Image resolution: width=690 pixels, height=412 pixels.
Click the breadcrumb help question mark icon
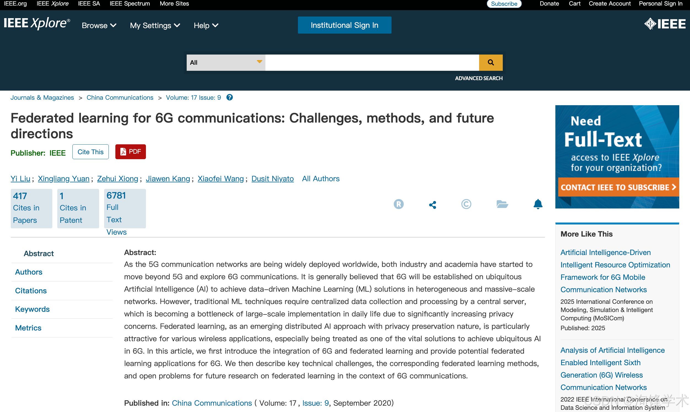pyautogui.click(x=230, y=97)
